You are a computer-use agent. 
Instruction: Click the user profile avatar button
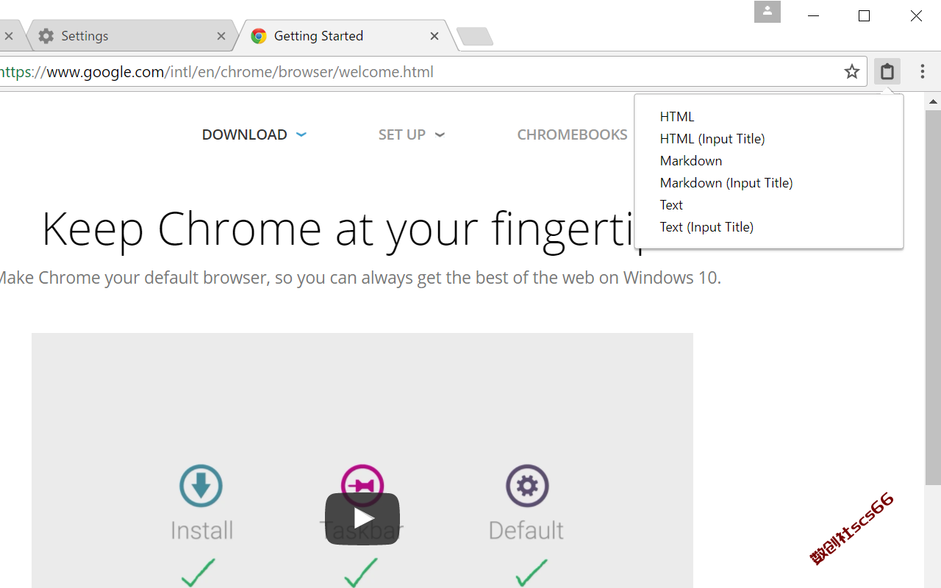768,12
